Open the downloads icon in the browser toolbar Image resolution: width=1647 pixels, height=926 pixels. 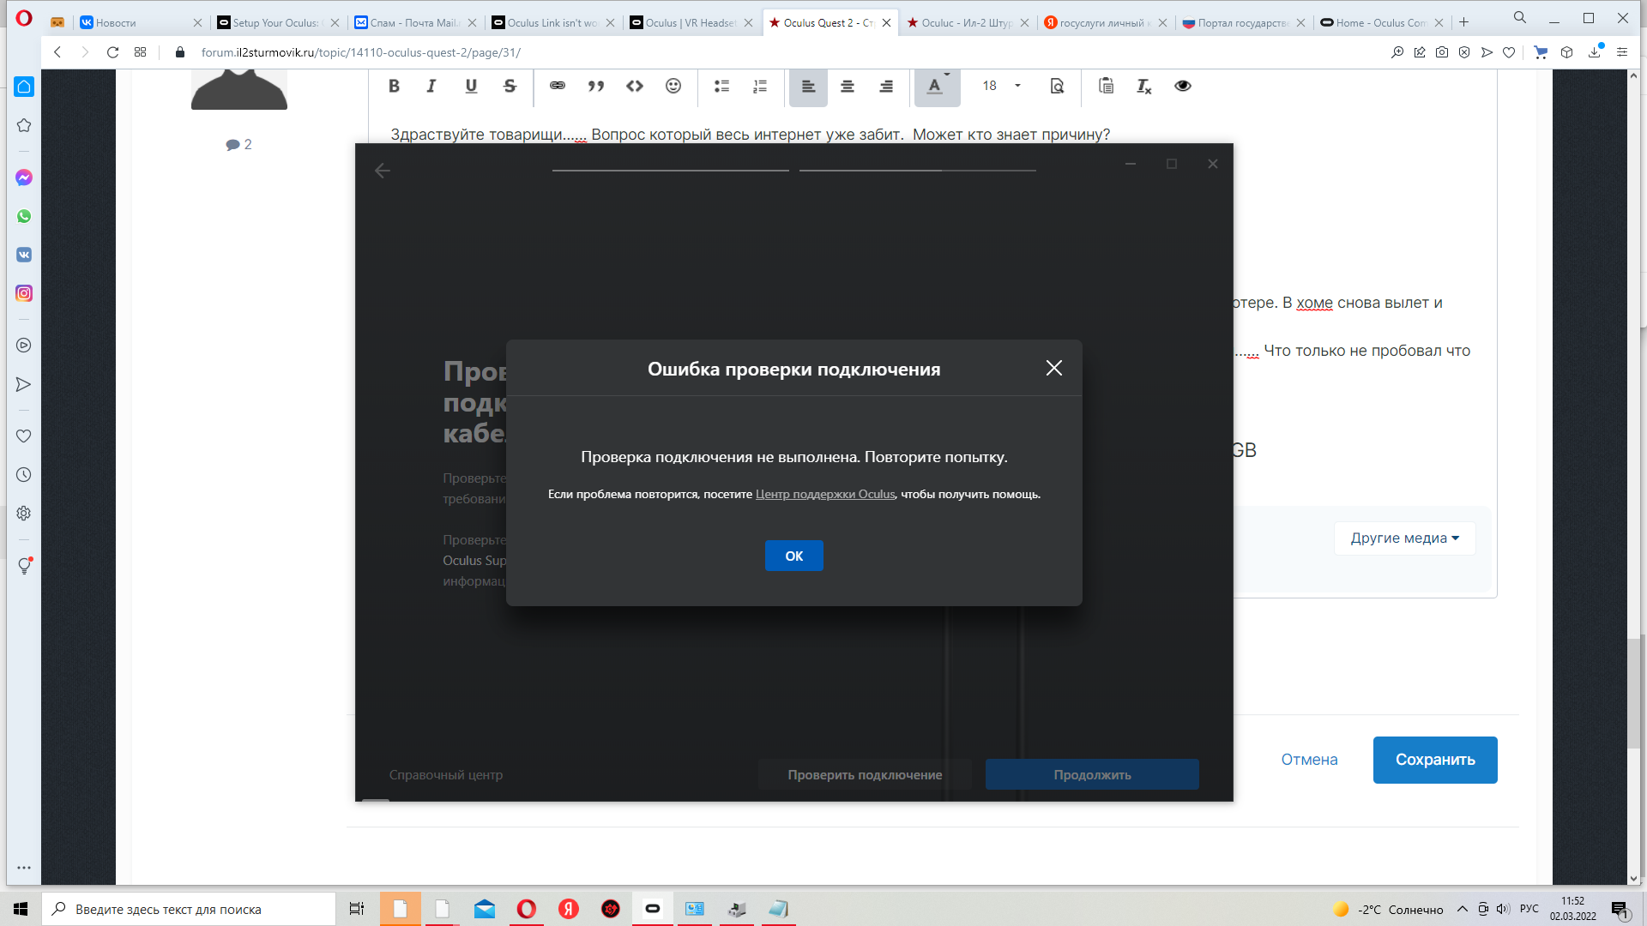(1595, 52)
